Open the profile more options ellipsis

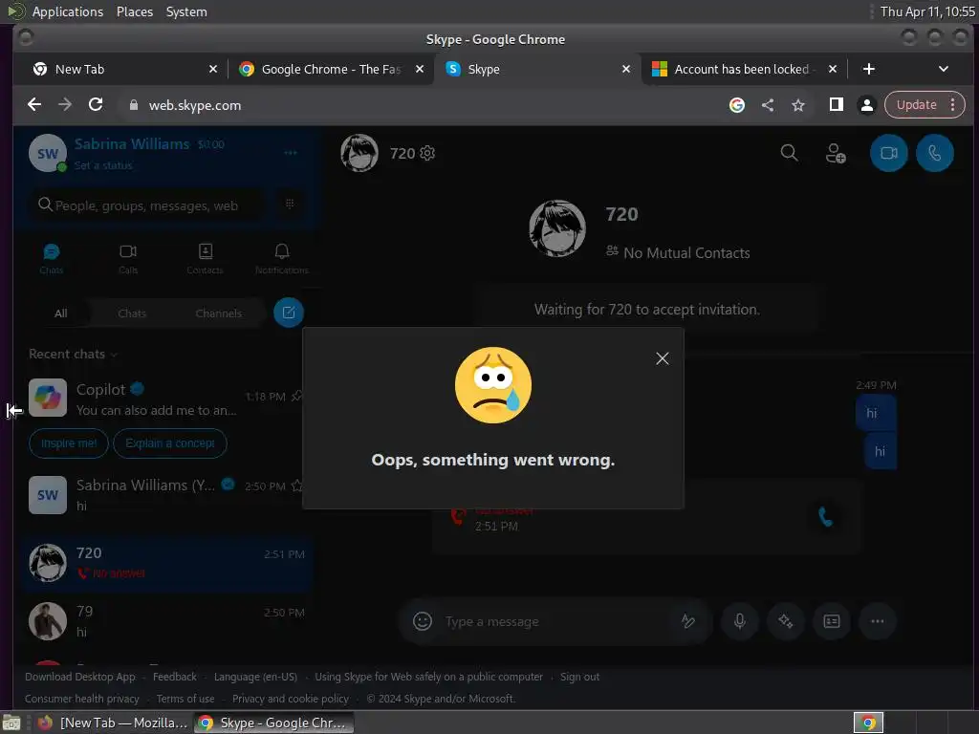coord(291,153)
